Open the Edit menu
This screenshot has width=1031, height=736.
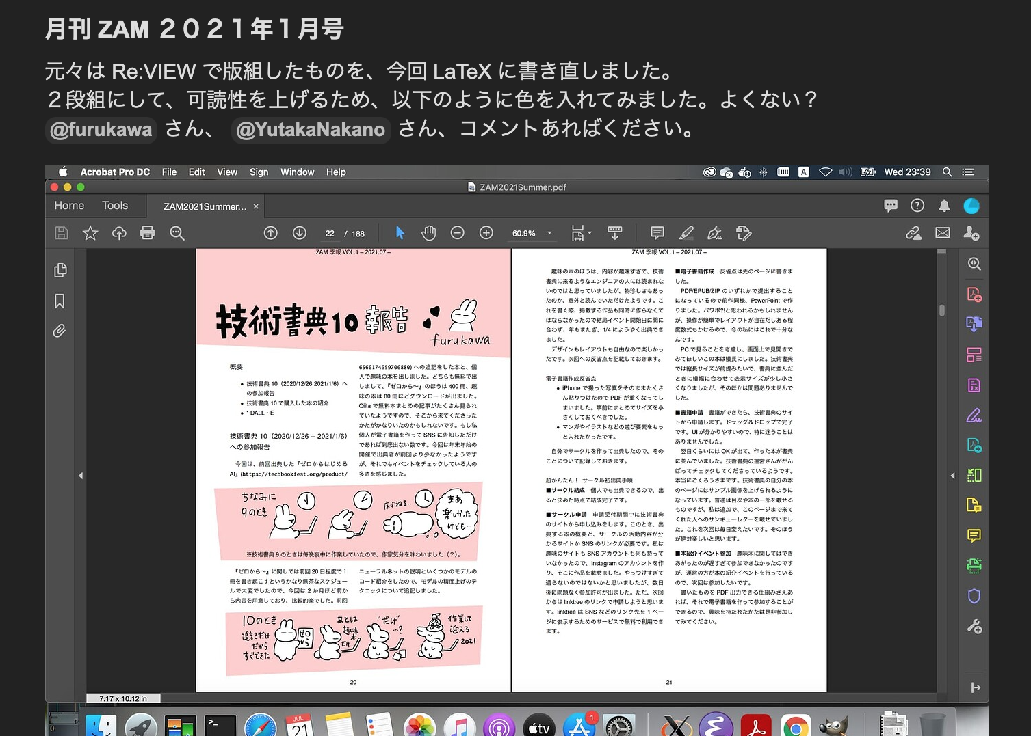click(196, 172)
